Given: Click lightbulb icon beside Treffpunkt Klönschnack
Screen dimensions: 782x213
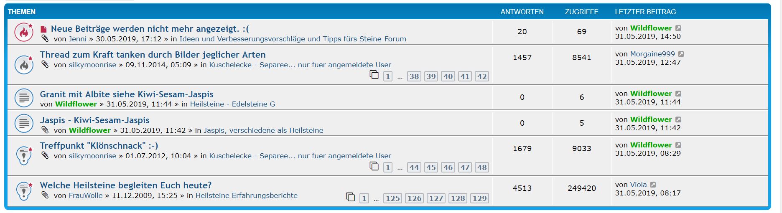Looking at the screenshot, I should coord(24,155).
